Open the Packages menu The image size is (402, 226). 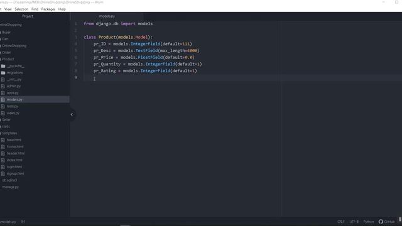tap(48, 9)
